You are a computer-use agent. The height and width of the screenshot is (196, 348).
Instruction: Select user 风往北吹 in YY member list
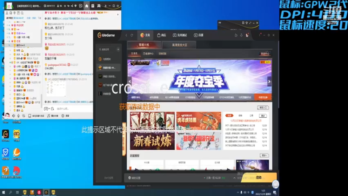click(20, 25)
